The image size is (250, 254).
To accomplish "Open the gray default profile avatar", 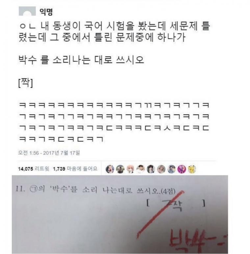I will point(27,11).
